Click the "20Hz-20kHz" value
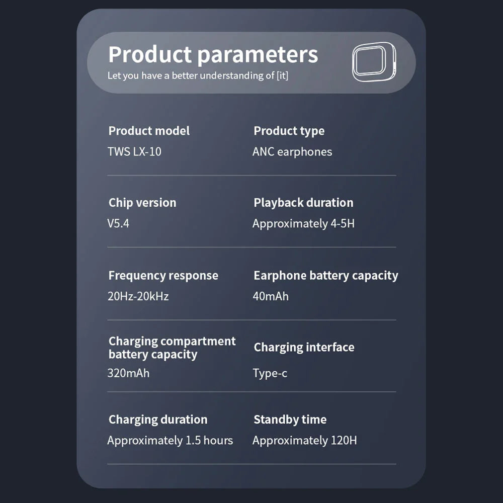The image size is (503, 503). (138, 296)
